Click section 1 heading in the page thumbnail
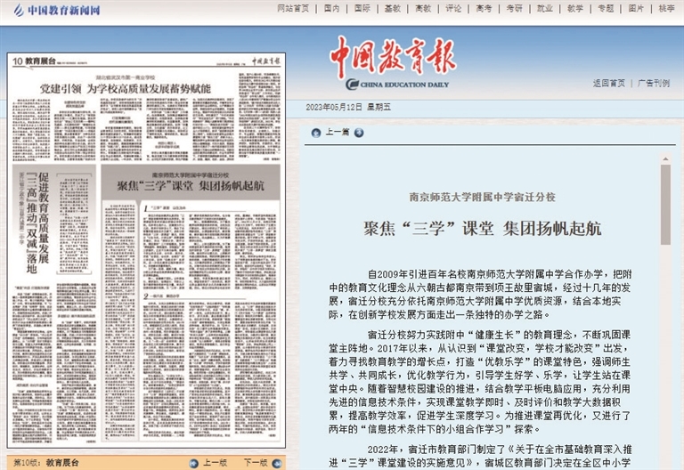 click(x=166, y=208)
